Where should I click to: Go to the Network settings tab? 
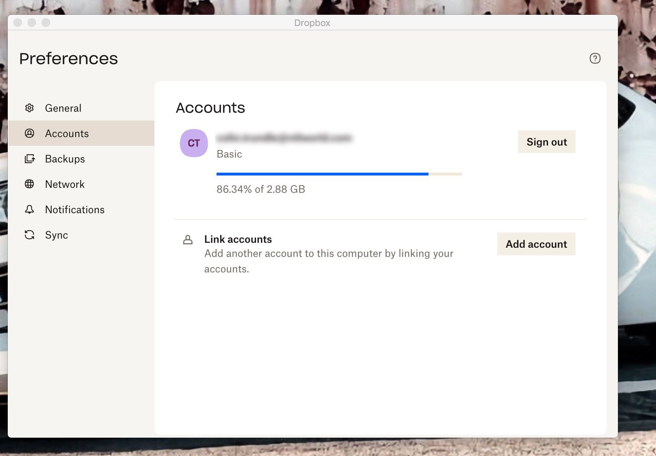point(65,184)
